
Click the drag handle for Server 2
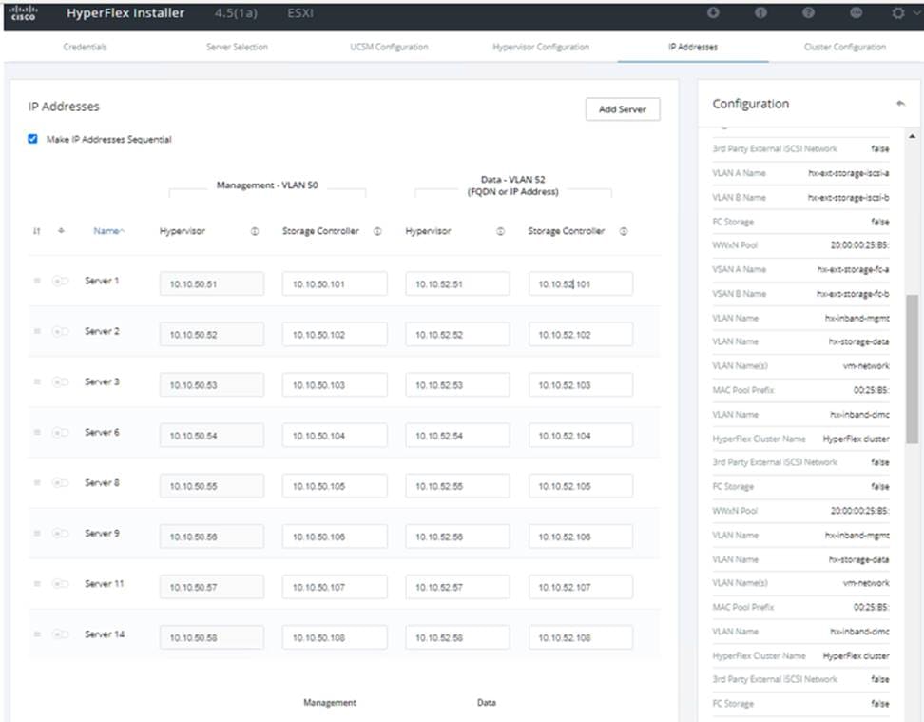point(36,331)
